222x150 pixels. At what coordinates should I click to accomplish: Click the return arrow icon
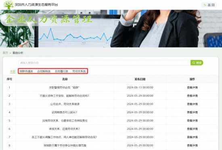click(205, 5)
